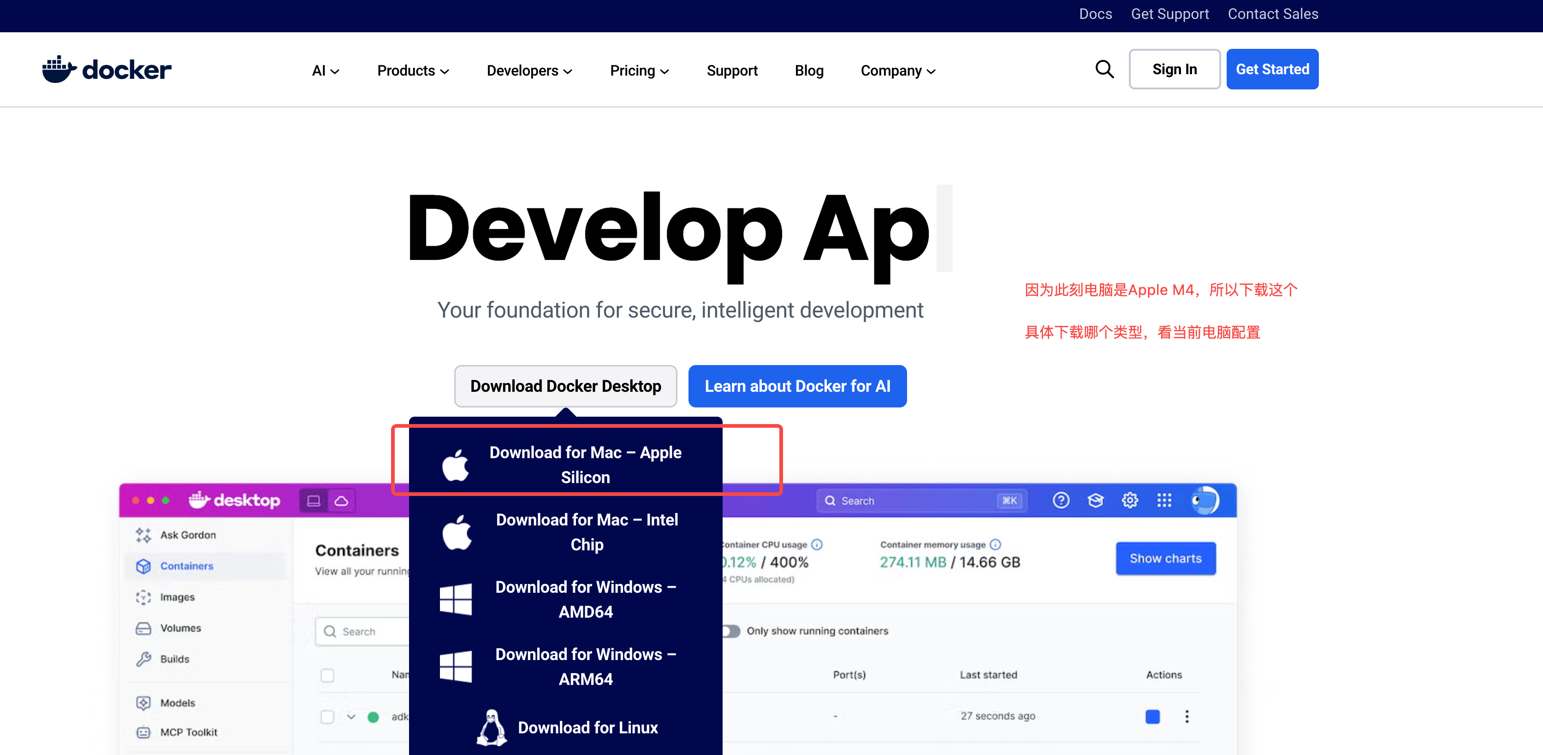This screenshot has height=755, width=1543.
Task: Open the settings gear icon in Docker Desktop
Action: point(1130,500)
